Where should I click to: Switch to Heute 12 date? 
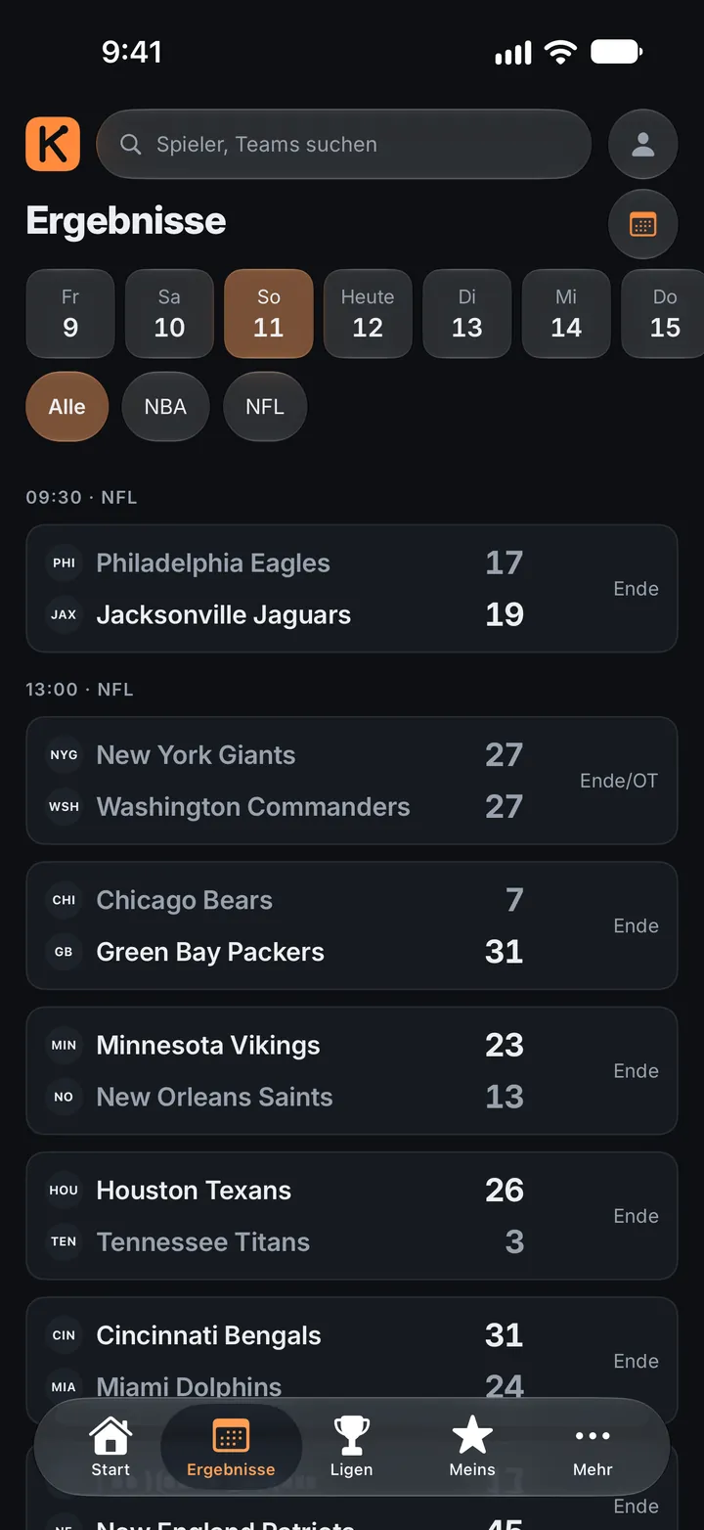click(x=368, y=313)
